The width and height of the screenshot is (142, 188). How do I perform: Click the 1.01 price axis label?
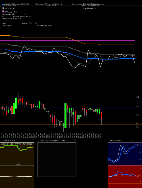tap(137, 106)
